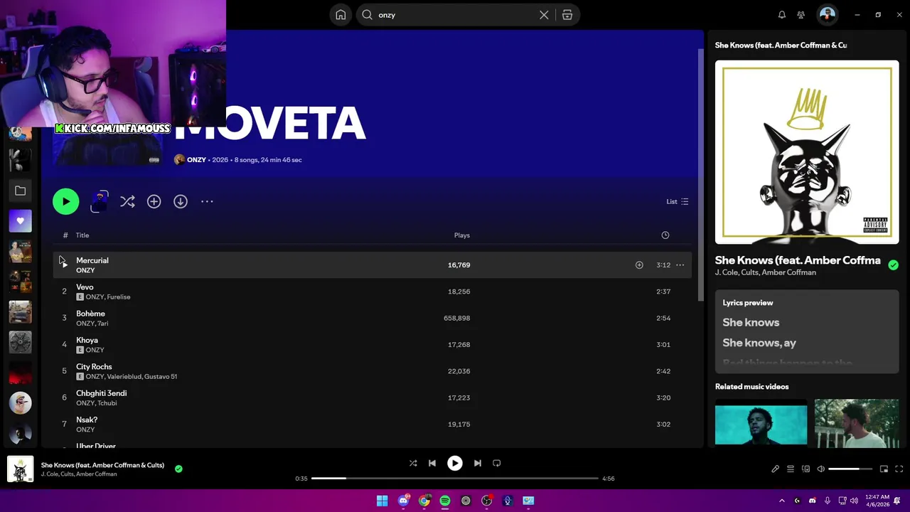
Task: Open the Miniplayer icon
Action: [x=884, y=469]
